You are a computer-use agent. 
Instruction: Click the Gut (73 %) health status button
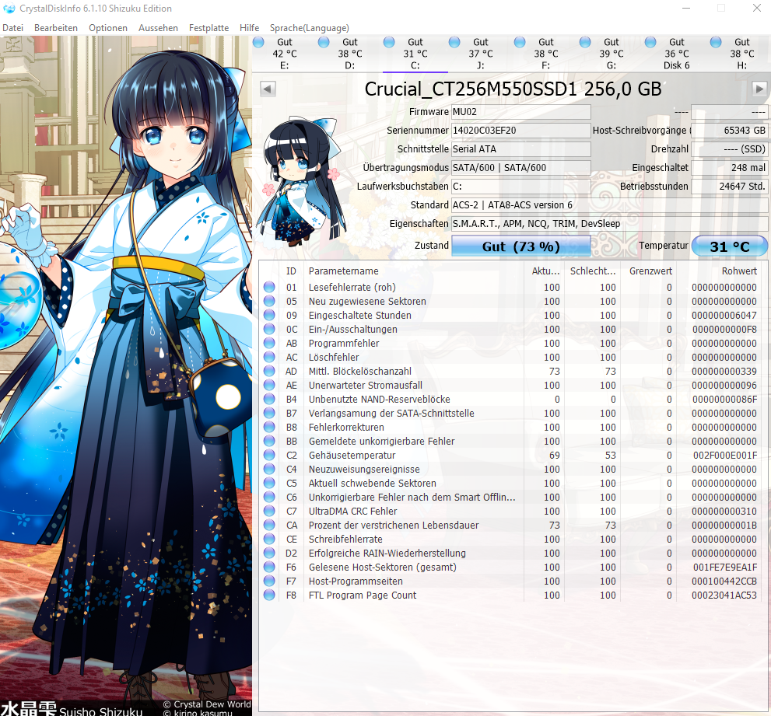point(520,246)
